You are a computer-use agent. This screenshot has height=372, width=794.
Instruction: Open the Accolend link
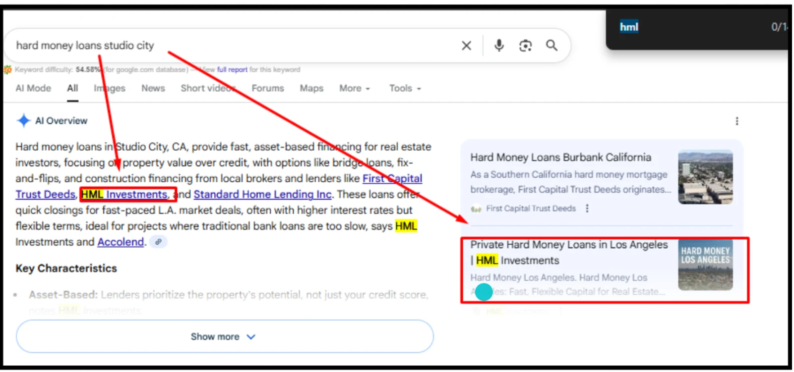(x=121, y=242)
